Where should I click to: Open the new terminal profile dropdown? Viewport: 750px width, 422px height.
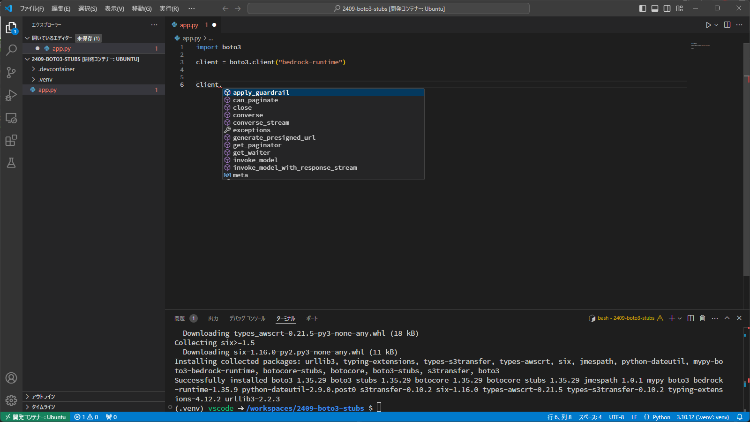pos(680,318)
